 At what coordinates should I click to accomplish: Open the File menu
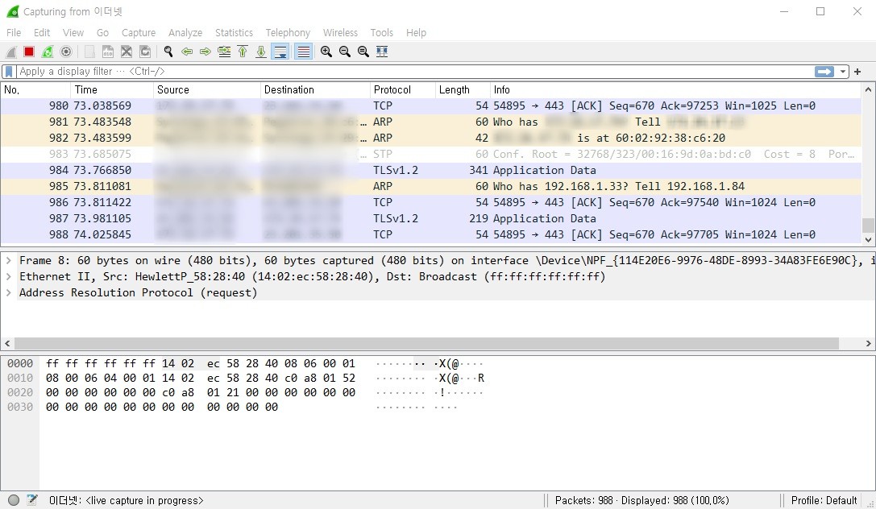tap(14, 33)
